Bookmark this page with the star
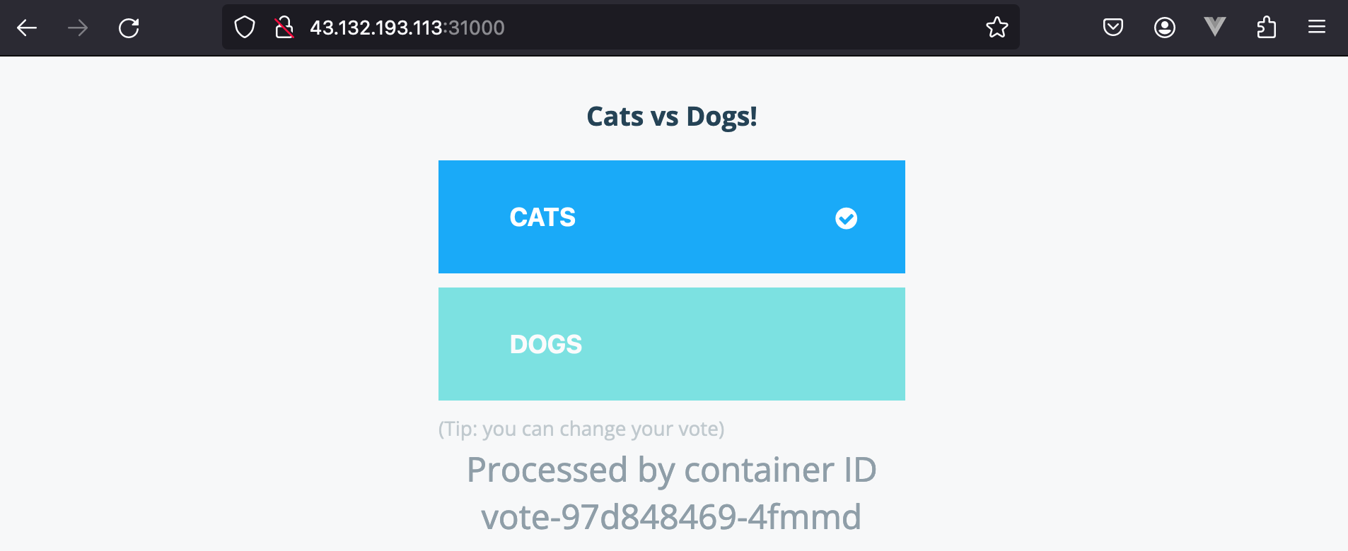Screen dimensions: 1348x551 click(x=997, y=28)
